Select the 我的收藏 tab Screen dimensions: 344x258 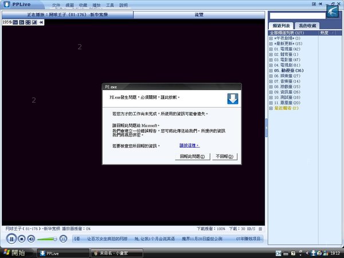point(307,26)
